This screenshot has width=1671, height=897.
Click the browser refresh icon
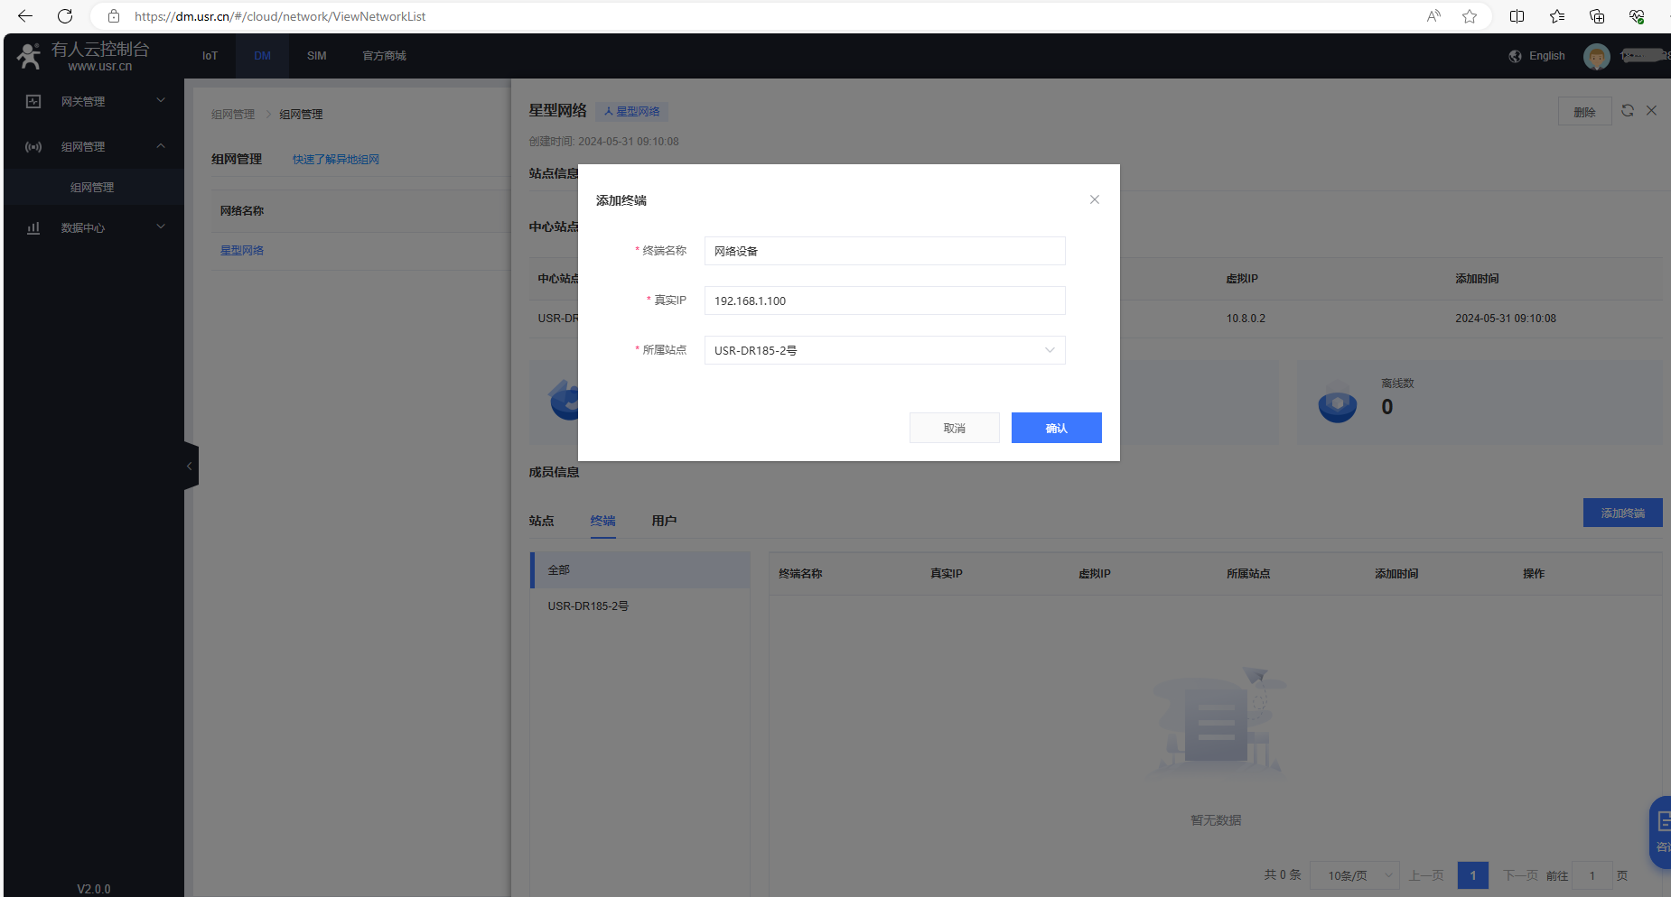(x=65, y=16)
